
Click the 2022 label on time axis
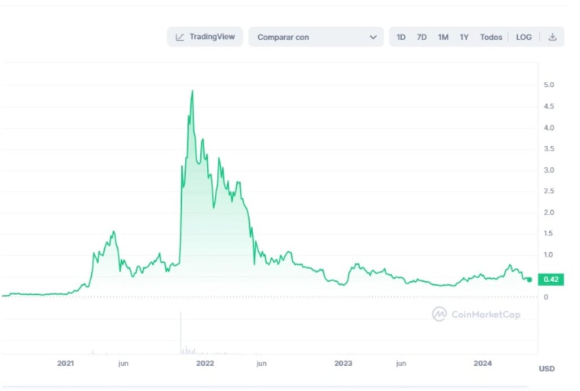pyautogui.click(x=205, y=363)
